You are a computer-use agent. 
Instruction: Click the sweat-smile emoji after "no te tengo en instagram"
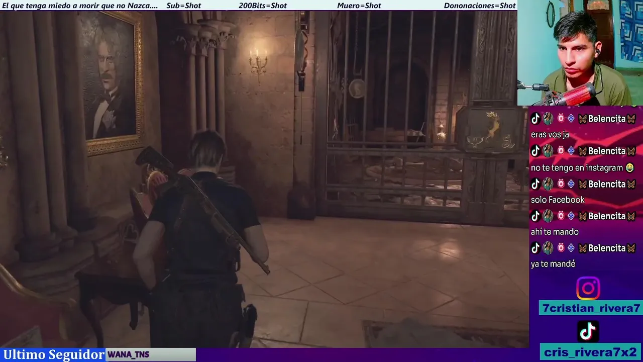click(x=629, y=167)
